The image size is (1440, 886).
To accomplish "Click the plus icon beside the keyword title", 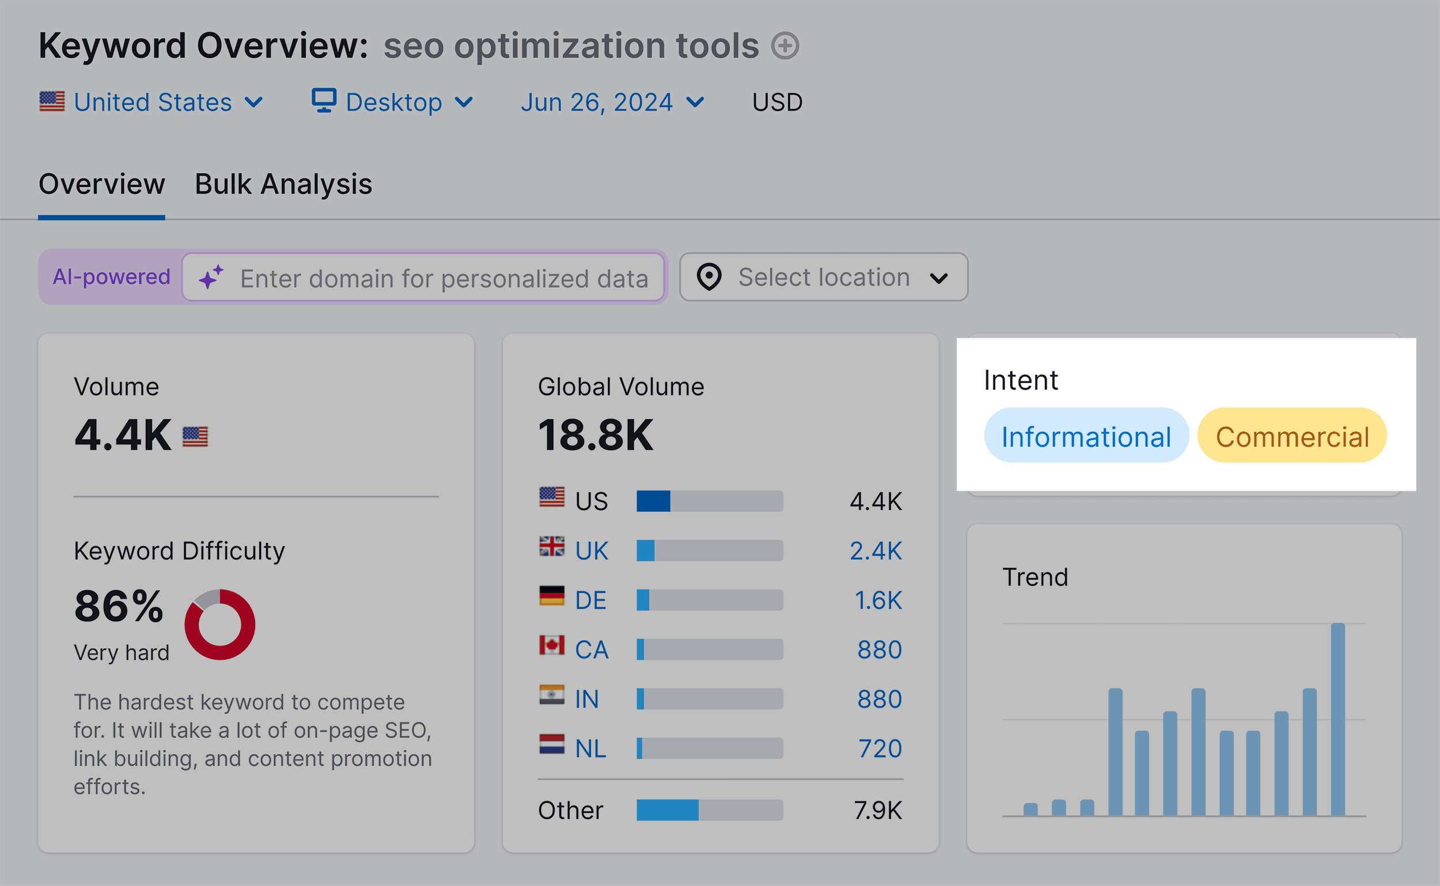I will click(785, 45).
